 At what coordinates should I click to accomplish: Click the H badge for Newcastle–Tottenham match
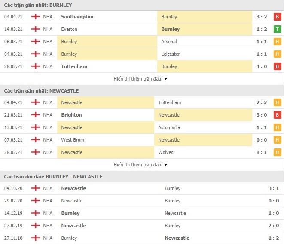click(278, 102)
